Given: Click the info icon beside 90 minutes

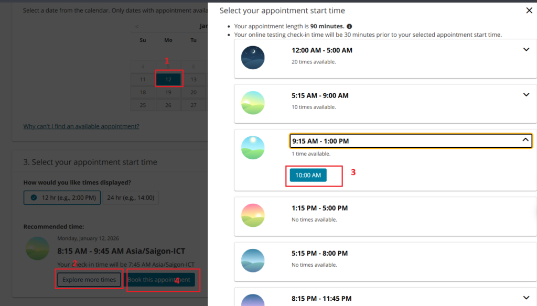Looking at the screenshot, I should 349,26.
